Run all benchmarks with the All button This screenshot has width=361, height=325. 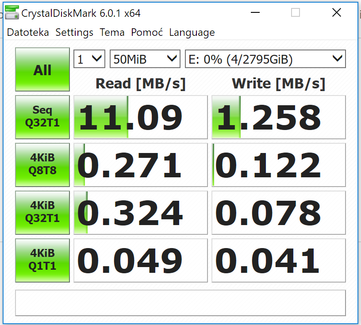tap(42, 69)
